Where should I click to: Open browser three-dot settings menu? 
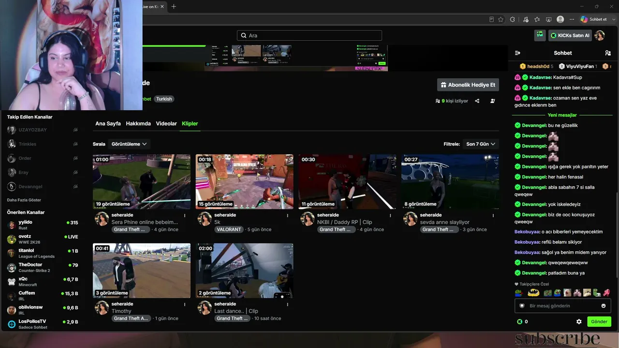pyautogui.click(x=572, y=19)
